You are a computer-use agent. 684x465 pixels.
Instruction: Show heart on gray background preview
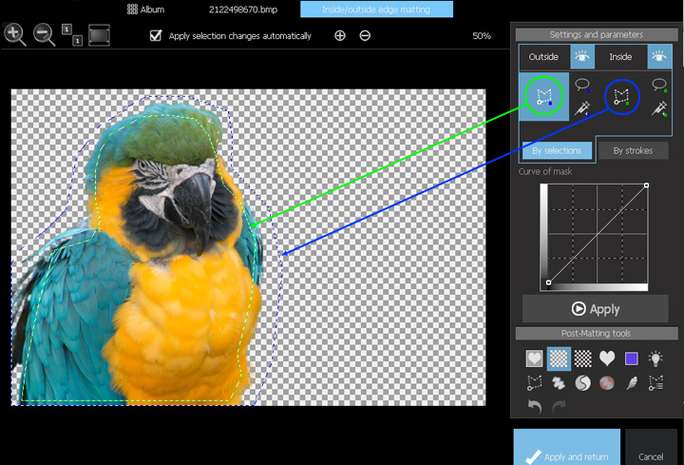534,358
